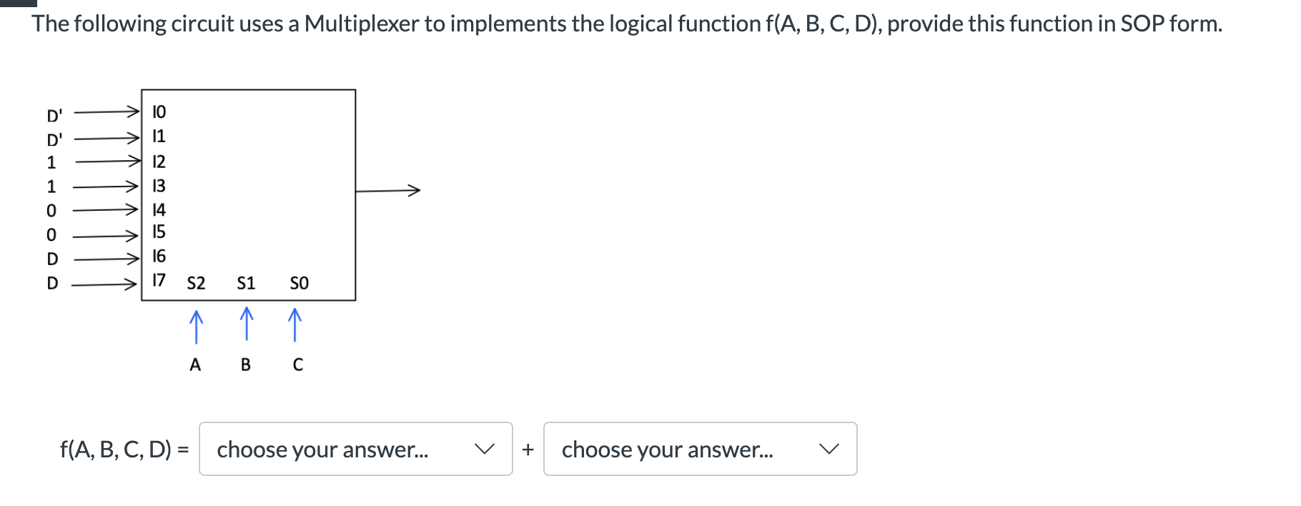Click the C select input label
This screenshot has height=506, width=1301.
click(298, 364)
